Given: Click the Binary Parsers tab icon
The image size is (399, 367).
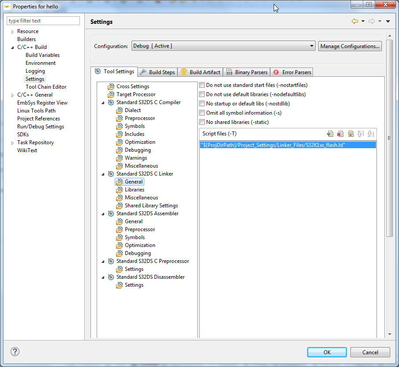Looking at the screenshot, I should pyautogui.click(x=229, y=72).
